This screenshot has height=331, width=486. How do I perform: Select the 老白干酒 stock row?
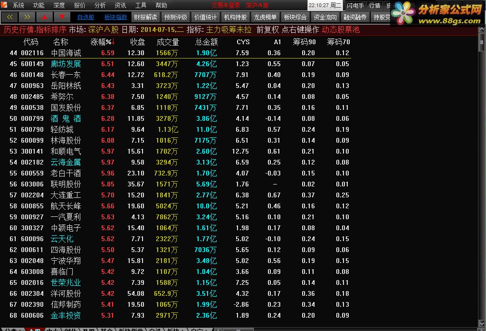point(180,173)
